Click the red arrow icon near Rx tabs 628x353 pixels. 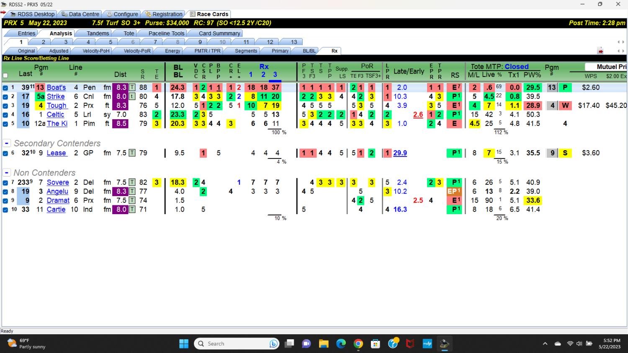(x=600, y=51)
